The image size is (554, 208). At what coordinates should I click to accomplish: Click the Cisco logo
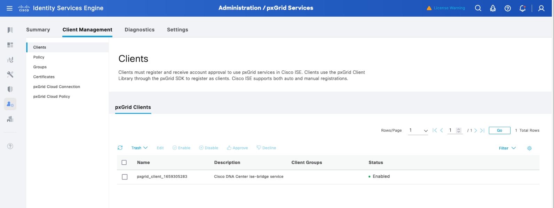coord(24,8)
